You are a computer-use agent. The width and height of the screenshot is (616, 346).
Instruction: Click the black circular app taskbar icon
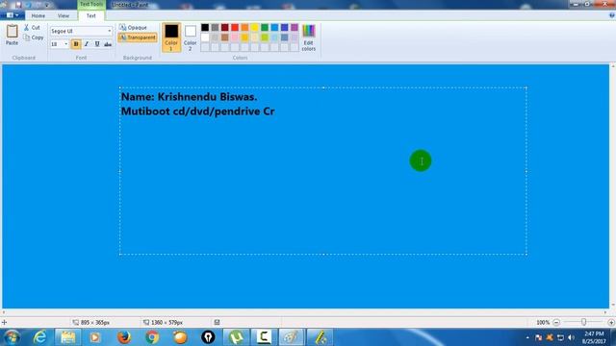pos(208,337)
